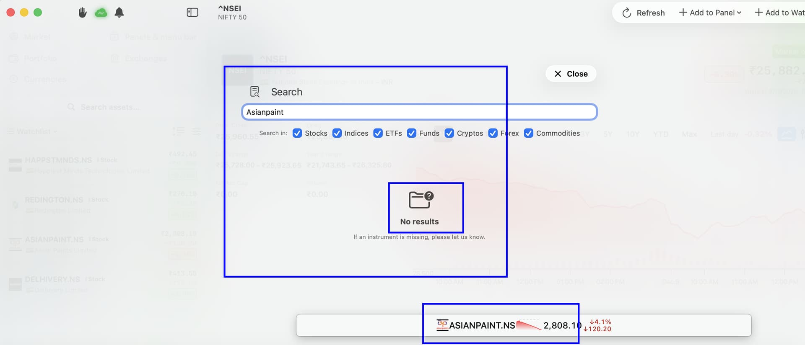
Task: Toggle the Commodities checkbox
Action: tap(529, 133)
